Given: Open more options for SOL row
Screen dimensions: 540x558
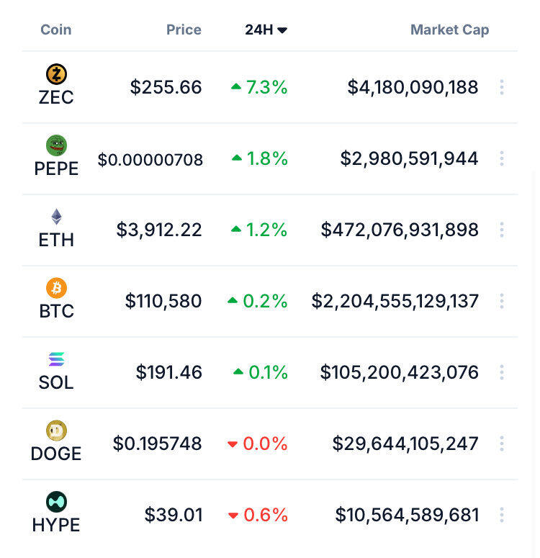Looking at the screenshot, I should pyautogui.click(x=502, y=372).
